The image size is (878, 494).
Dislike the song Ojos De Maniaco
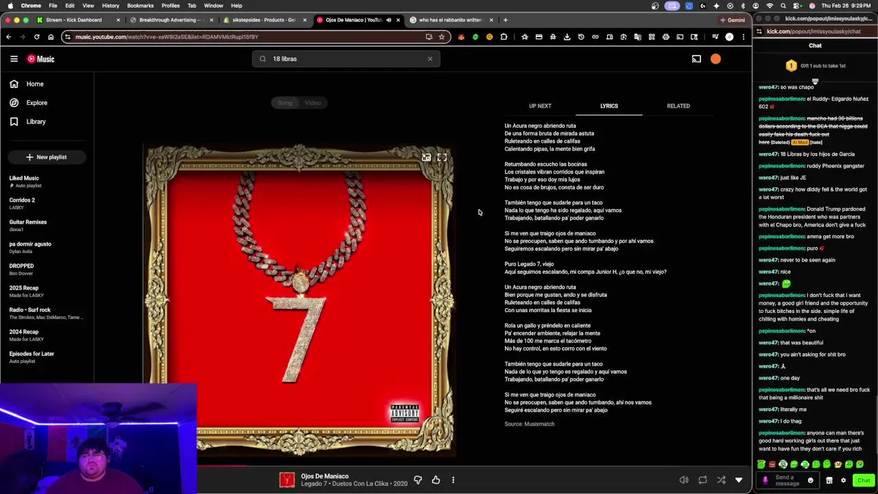coord(418,480)
